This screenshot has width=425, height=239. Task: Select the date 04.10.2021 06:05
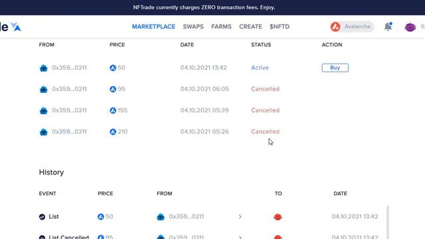pos(205,89)
